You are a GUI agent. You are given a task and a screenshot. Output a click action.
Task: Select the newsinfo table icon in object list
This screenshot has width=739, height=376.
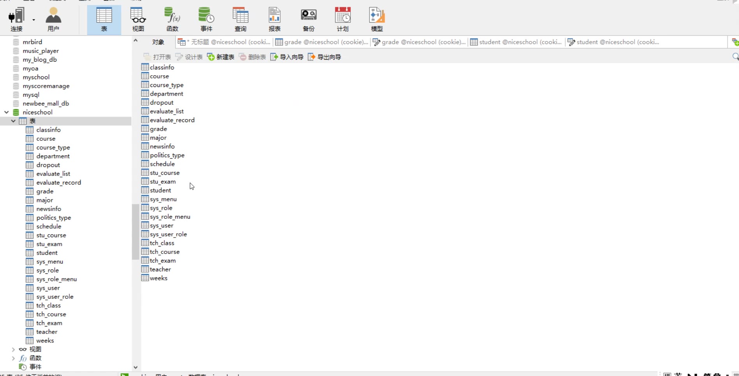coord(145,146)
